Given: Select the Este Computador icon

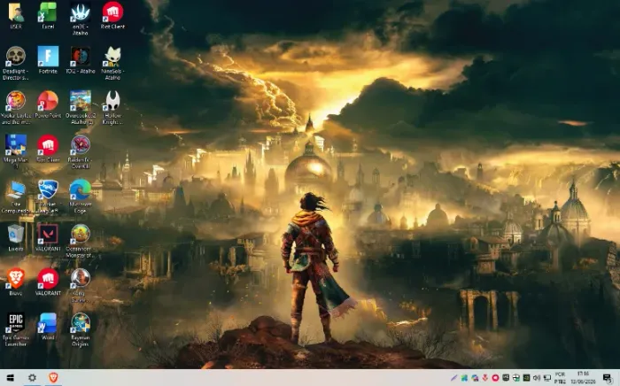Looking at the screenshot, I should 16,197.
